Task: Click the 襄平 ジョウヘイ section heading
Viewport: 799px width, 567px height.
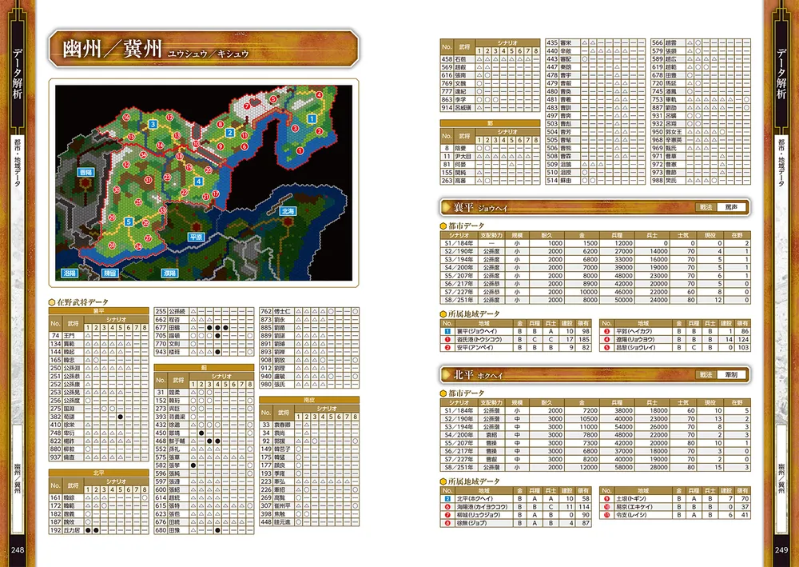Action: click(480, 207)
